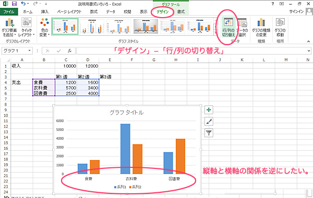Select the fourth gray-background chart style thumbnail
The image size is (313, 198).
tap(146, 27)
